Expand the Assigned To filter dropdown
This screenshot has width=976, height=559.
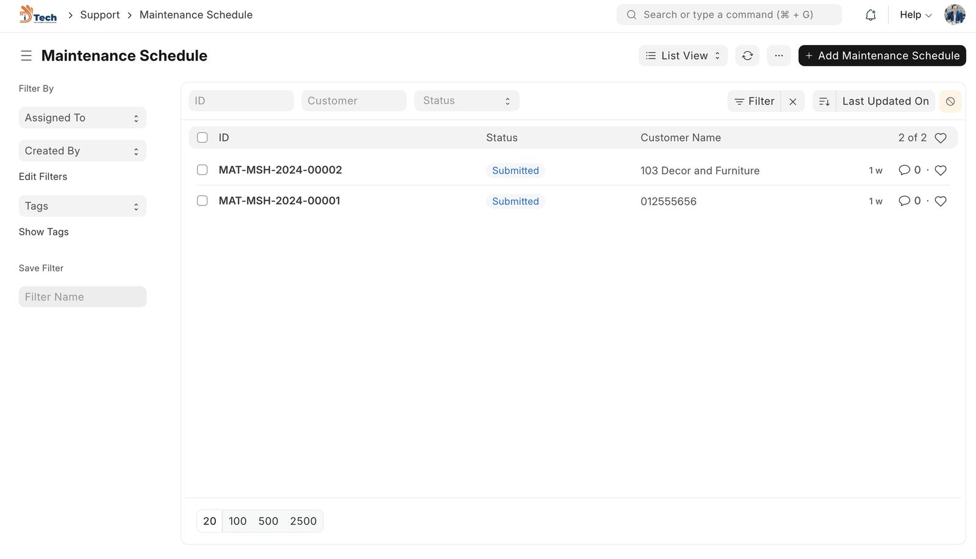click(x=82, y=118)
